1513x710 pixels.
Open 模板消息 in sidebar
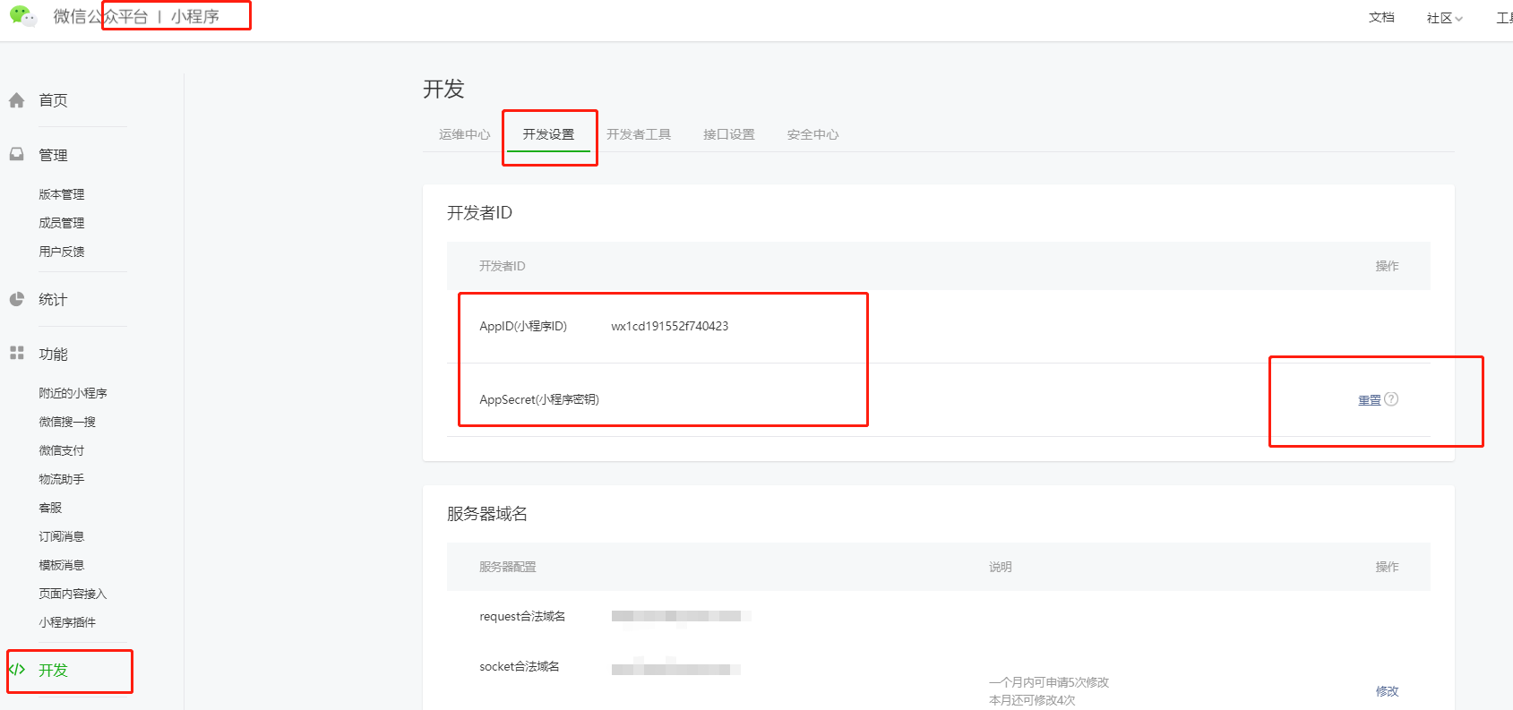click(x=62, y=565)
